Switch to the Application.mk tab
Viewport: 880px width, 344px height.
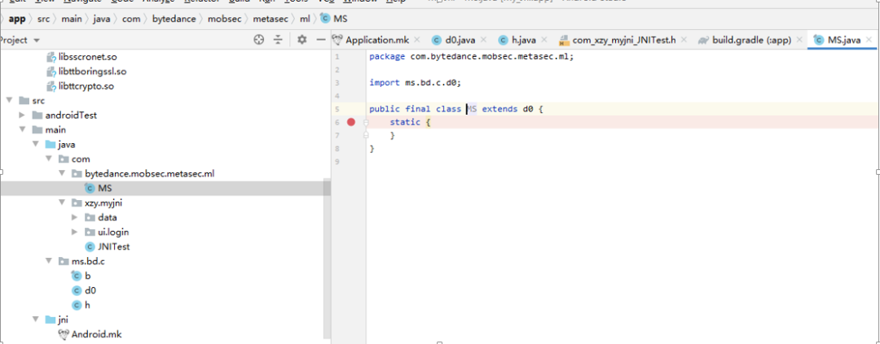click(376, 40)
